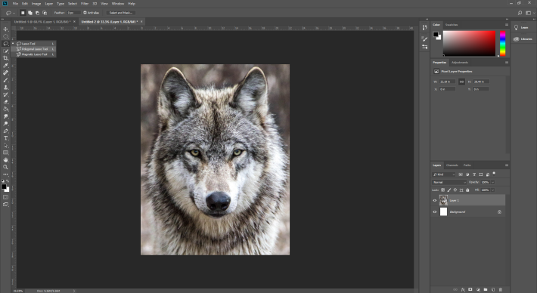Open the Filter menu
Screen dimensions: 537x293
point(85,4)
